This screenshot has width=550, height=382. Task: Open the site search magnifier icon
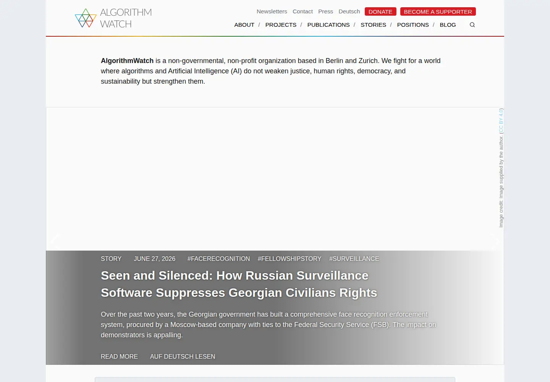click(x=472, y=25)
